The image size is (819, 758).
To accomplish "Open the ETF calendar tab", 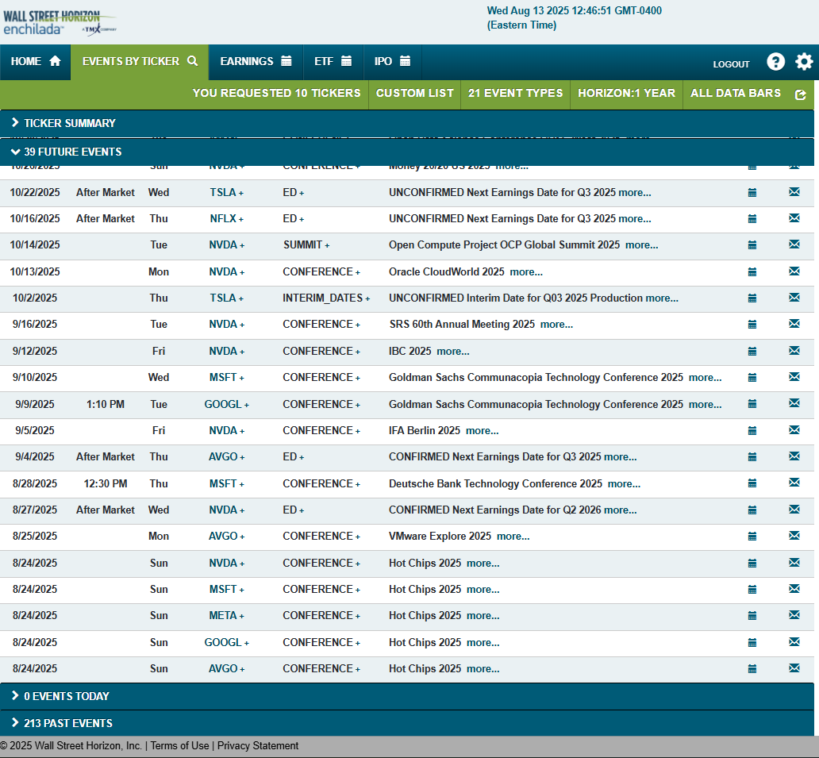I will (333, 62).
